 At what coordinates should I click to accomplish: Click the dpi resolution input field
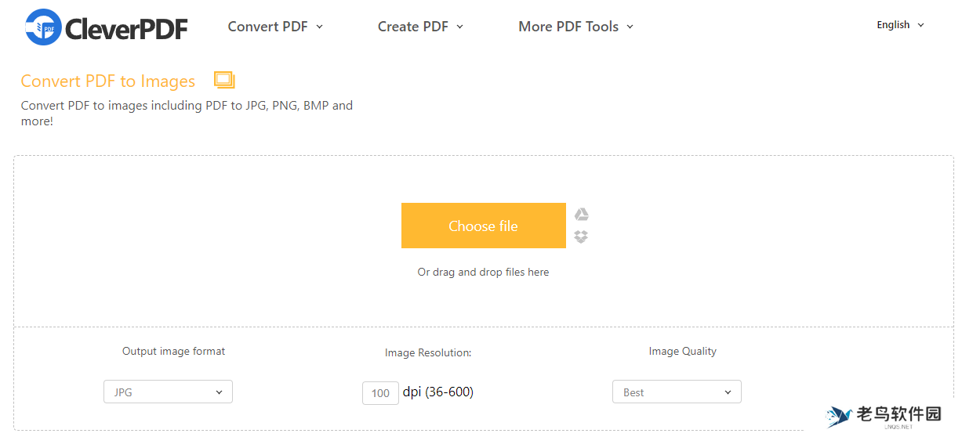click(x=380, y=392)
